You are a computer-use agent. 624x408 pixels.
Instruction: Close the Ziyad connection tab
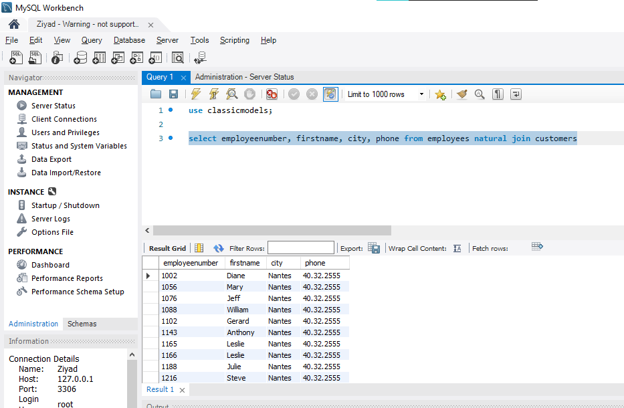(151, 25)
